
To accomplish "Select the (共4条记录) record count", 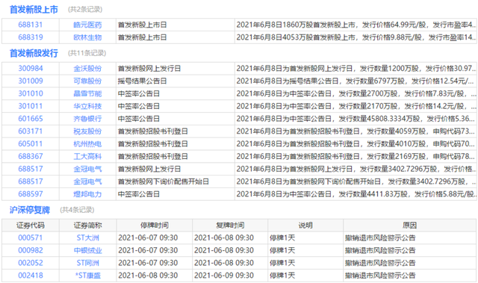I will point(77,210).
